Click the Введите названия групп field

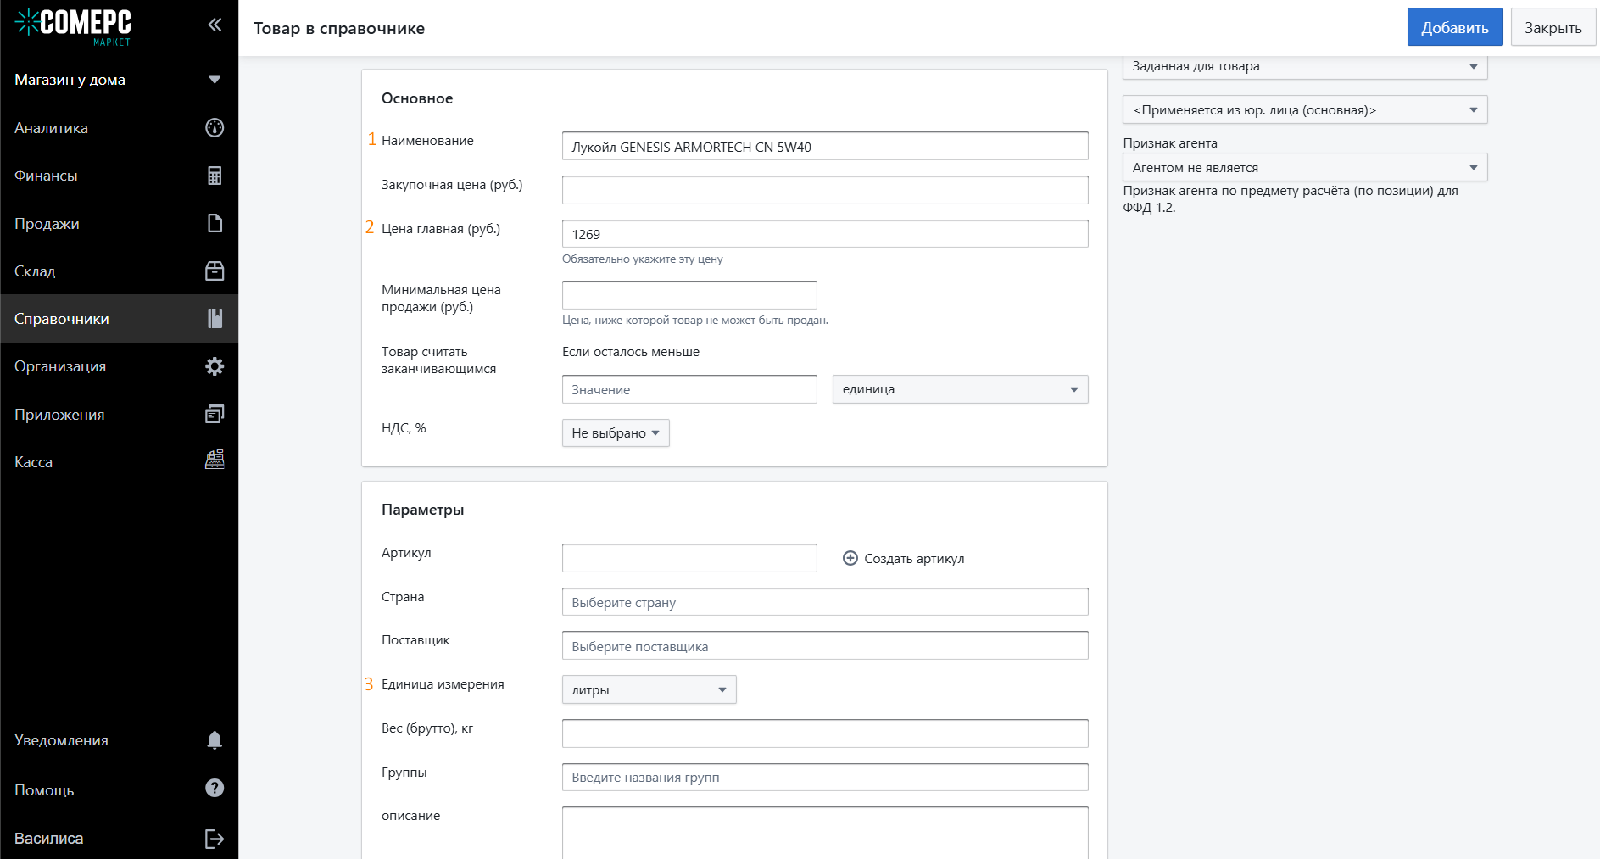(825, 778)
